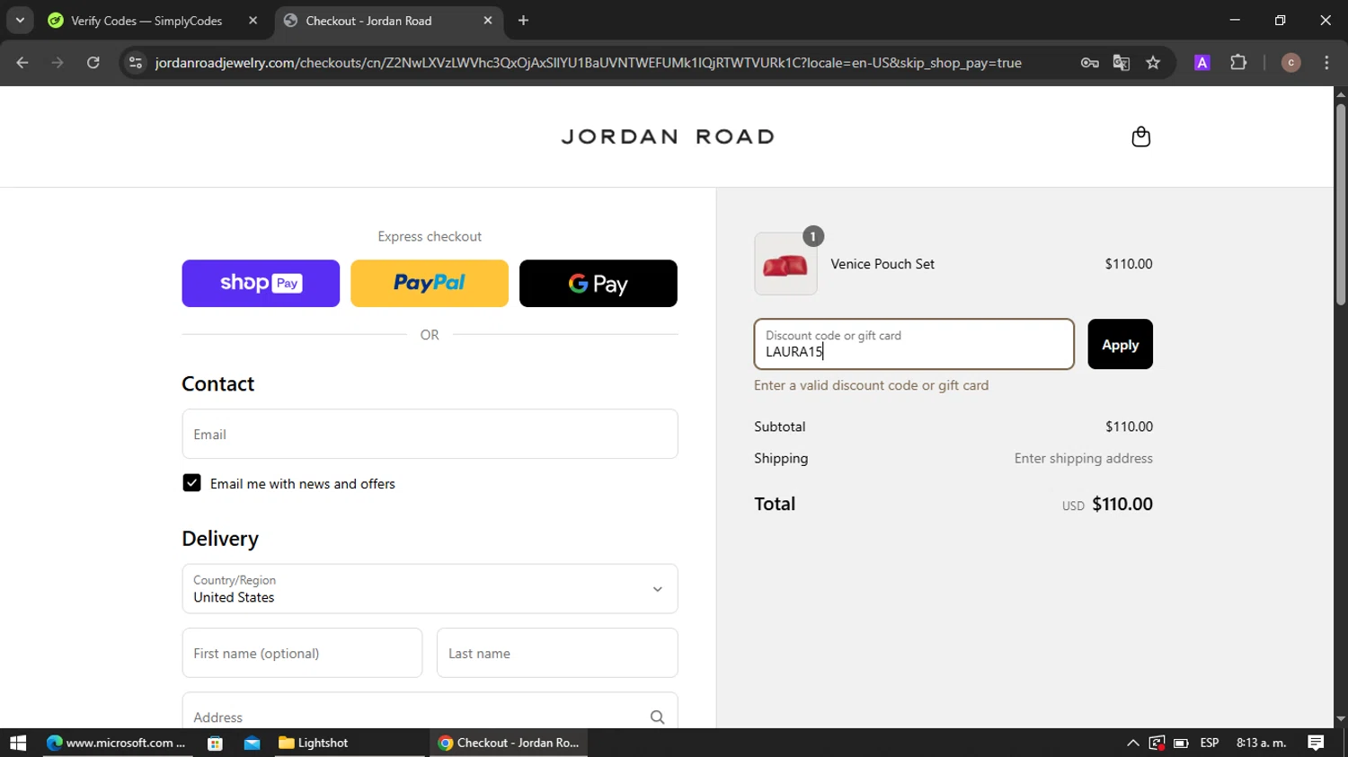This screenshot has width=1348, height=757.
Task: Open a new browser tab
Action: pyautogui.click(x=523, y=21)
